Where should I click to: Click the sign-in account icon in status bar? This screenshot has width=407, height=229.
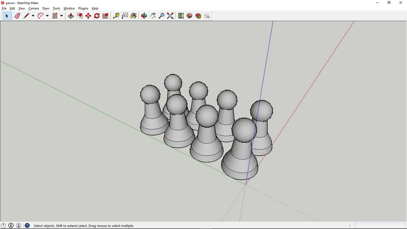(x=18, y=225)
